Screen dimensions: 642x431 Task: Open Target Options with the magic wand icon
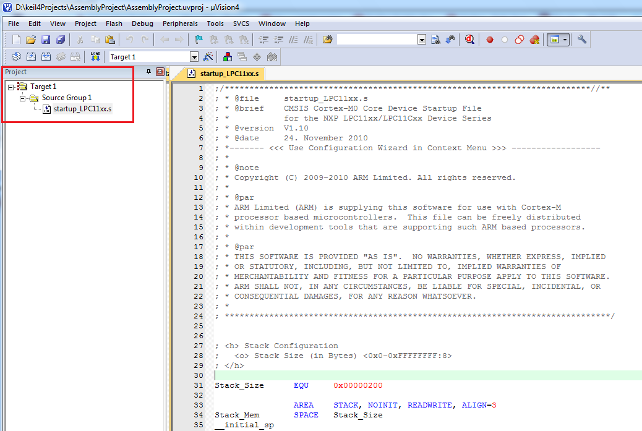click(208, 57)
